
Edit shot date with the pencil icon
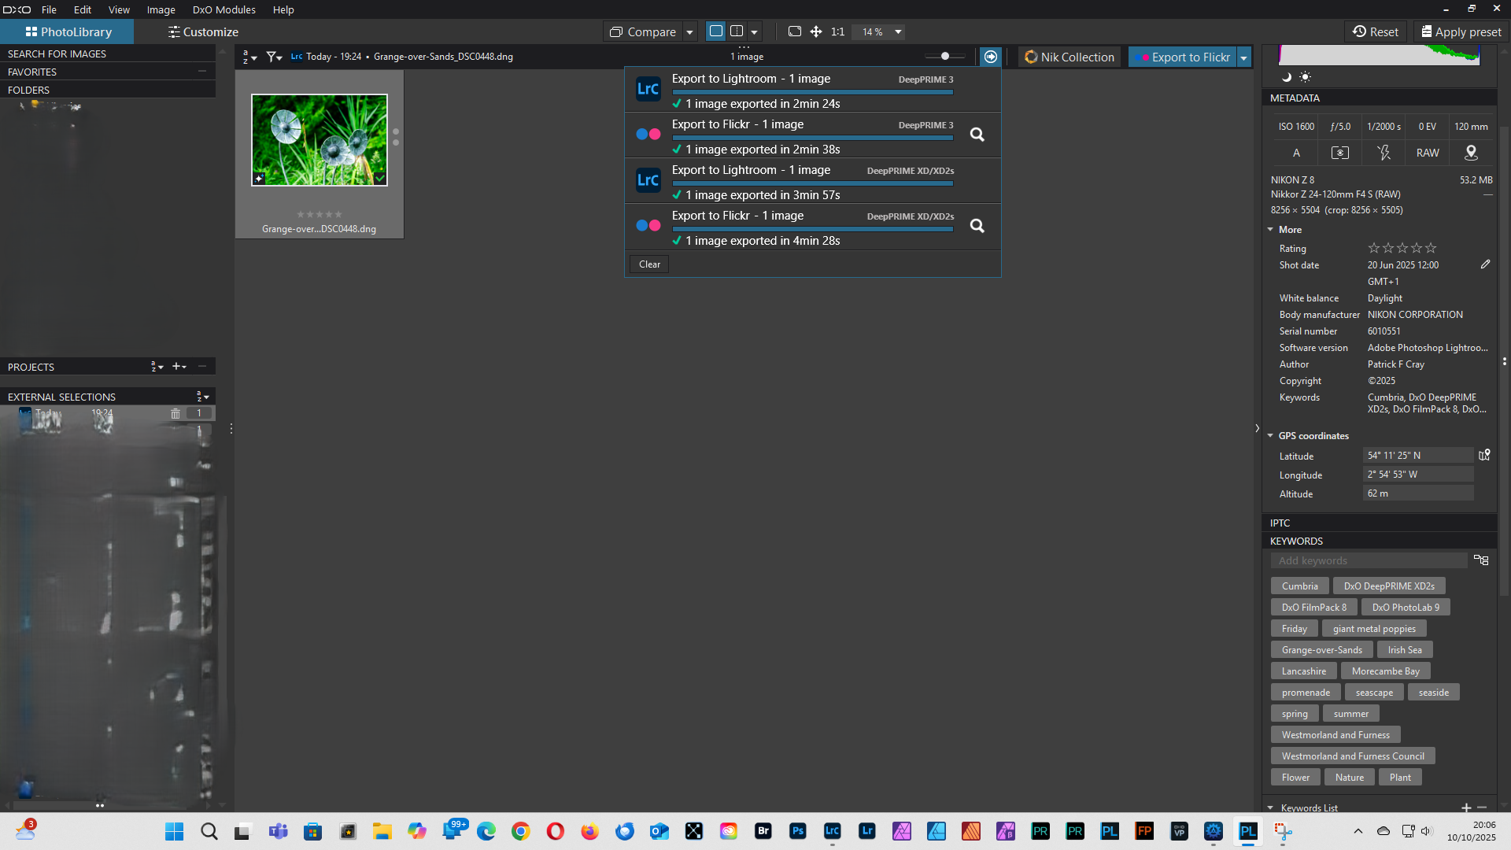[x=1485, y=264]
